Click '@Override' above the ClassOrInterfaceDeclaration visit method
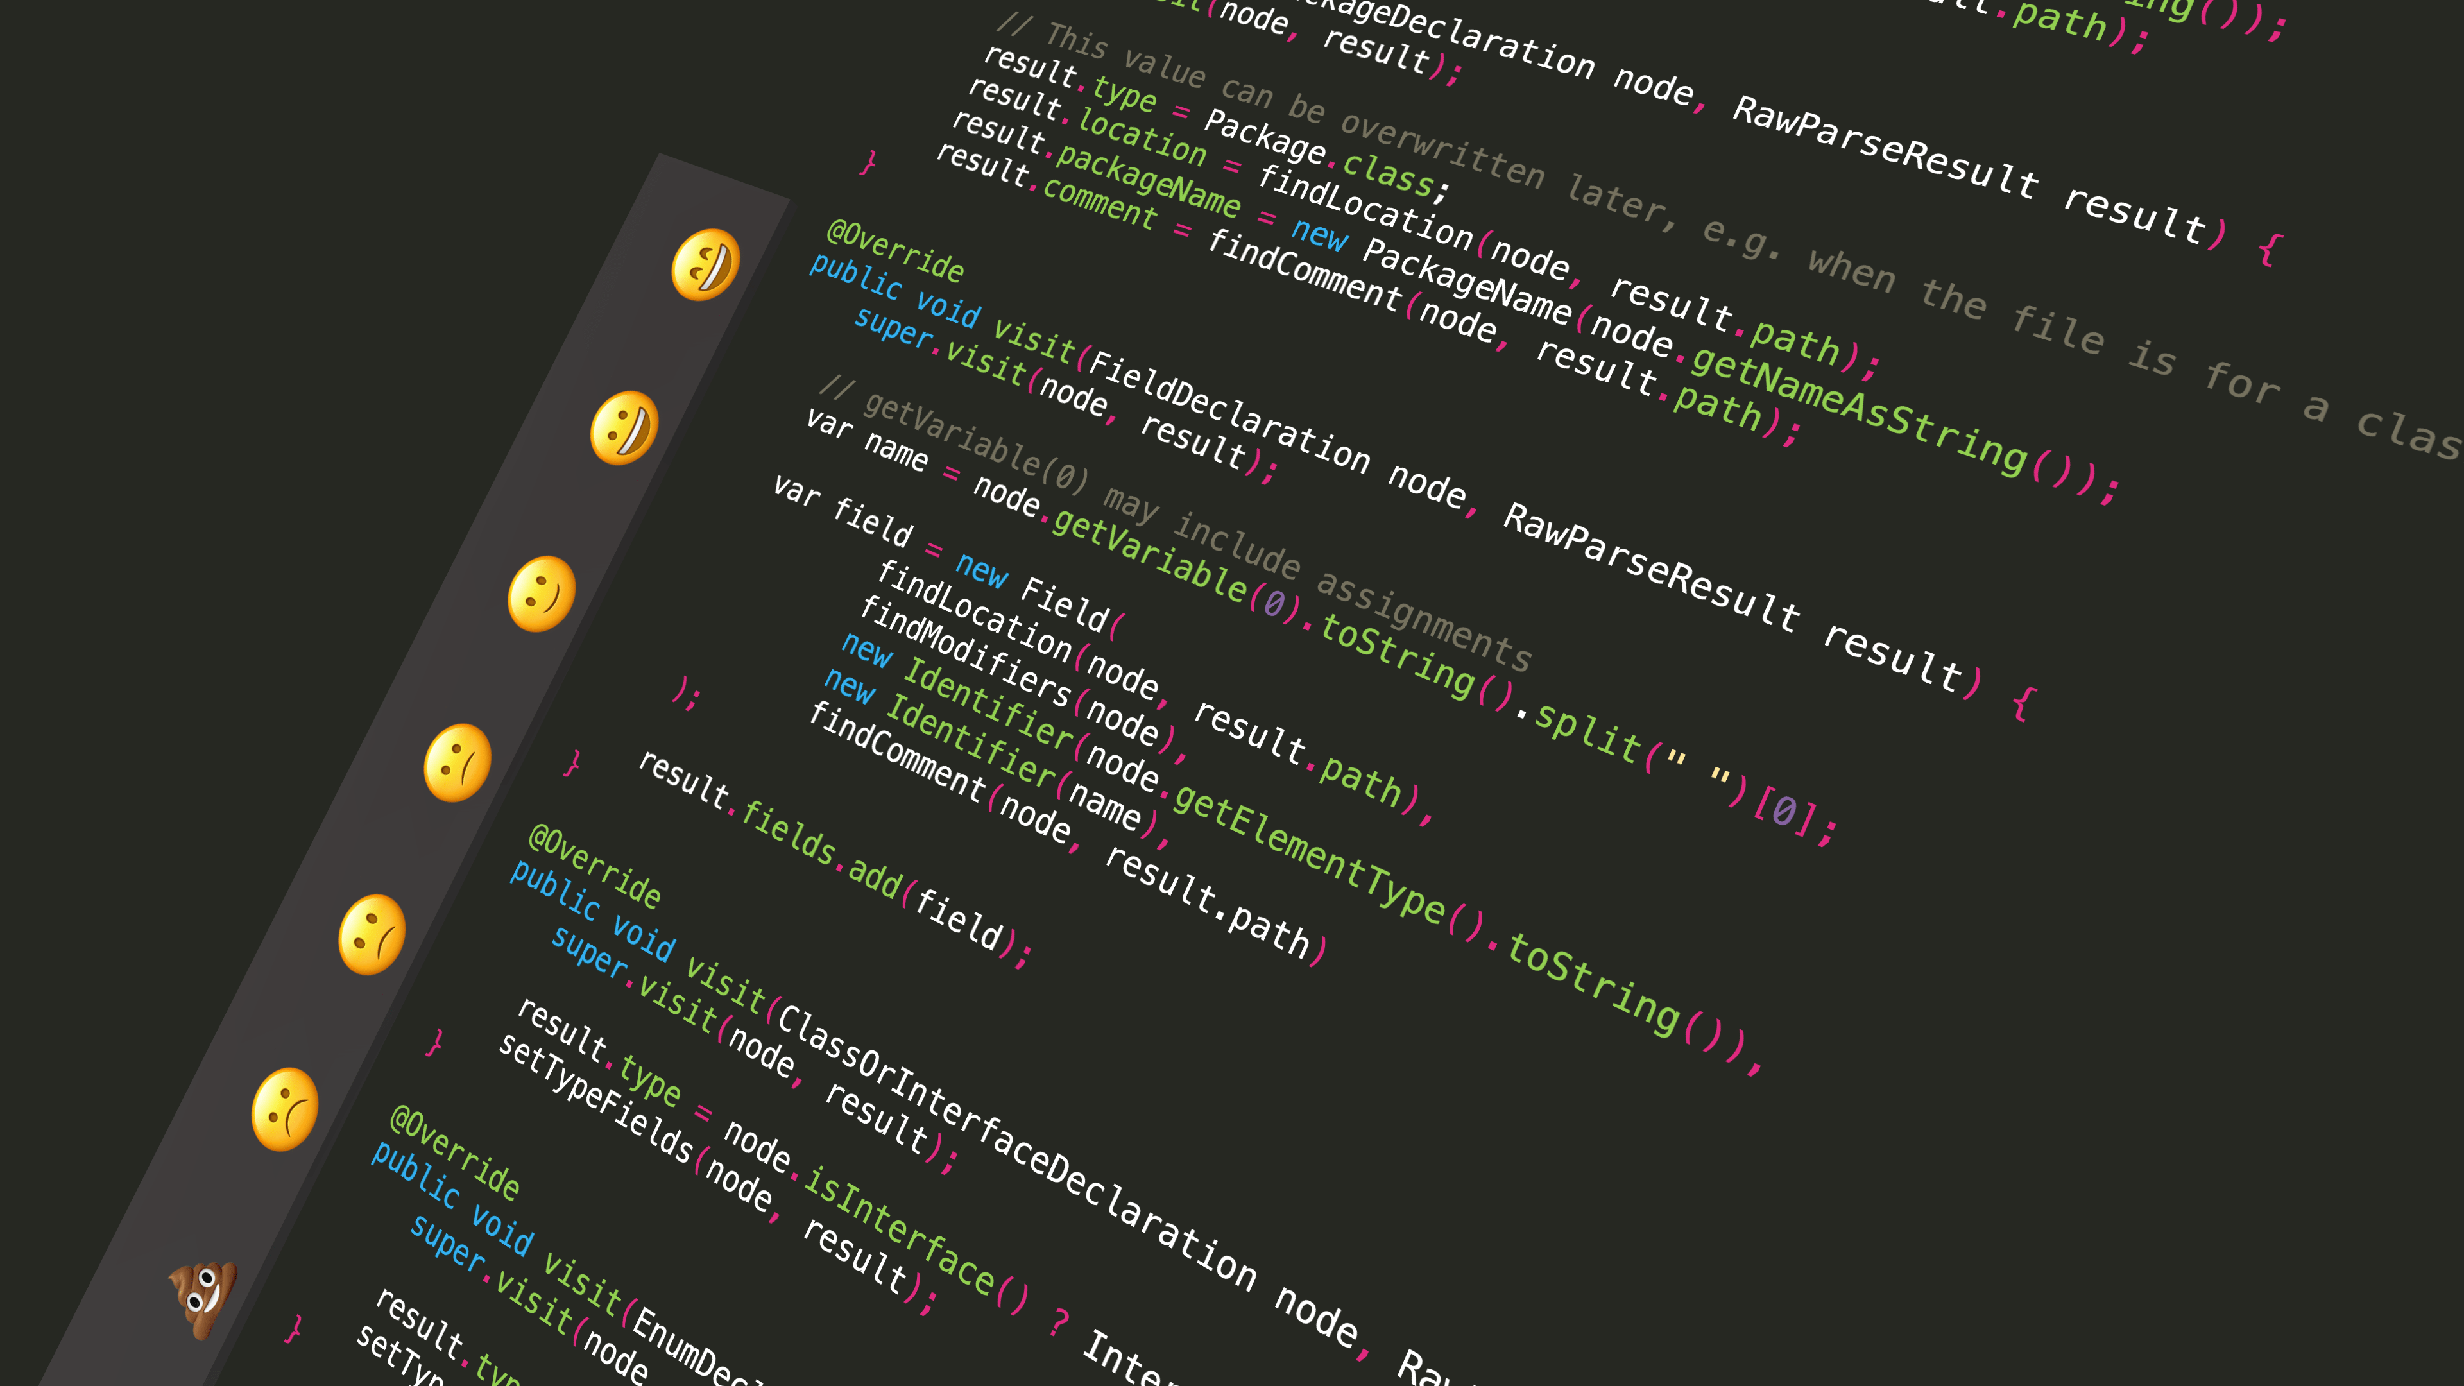This screenshot has width=2464, height=1386. (594, 867)
